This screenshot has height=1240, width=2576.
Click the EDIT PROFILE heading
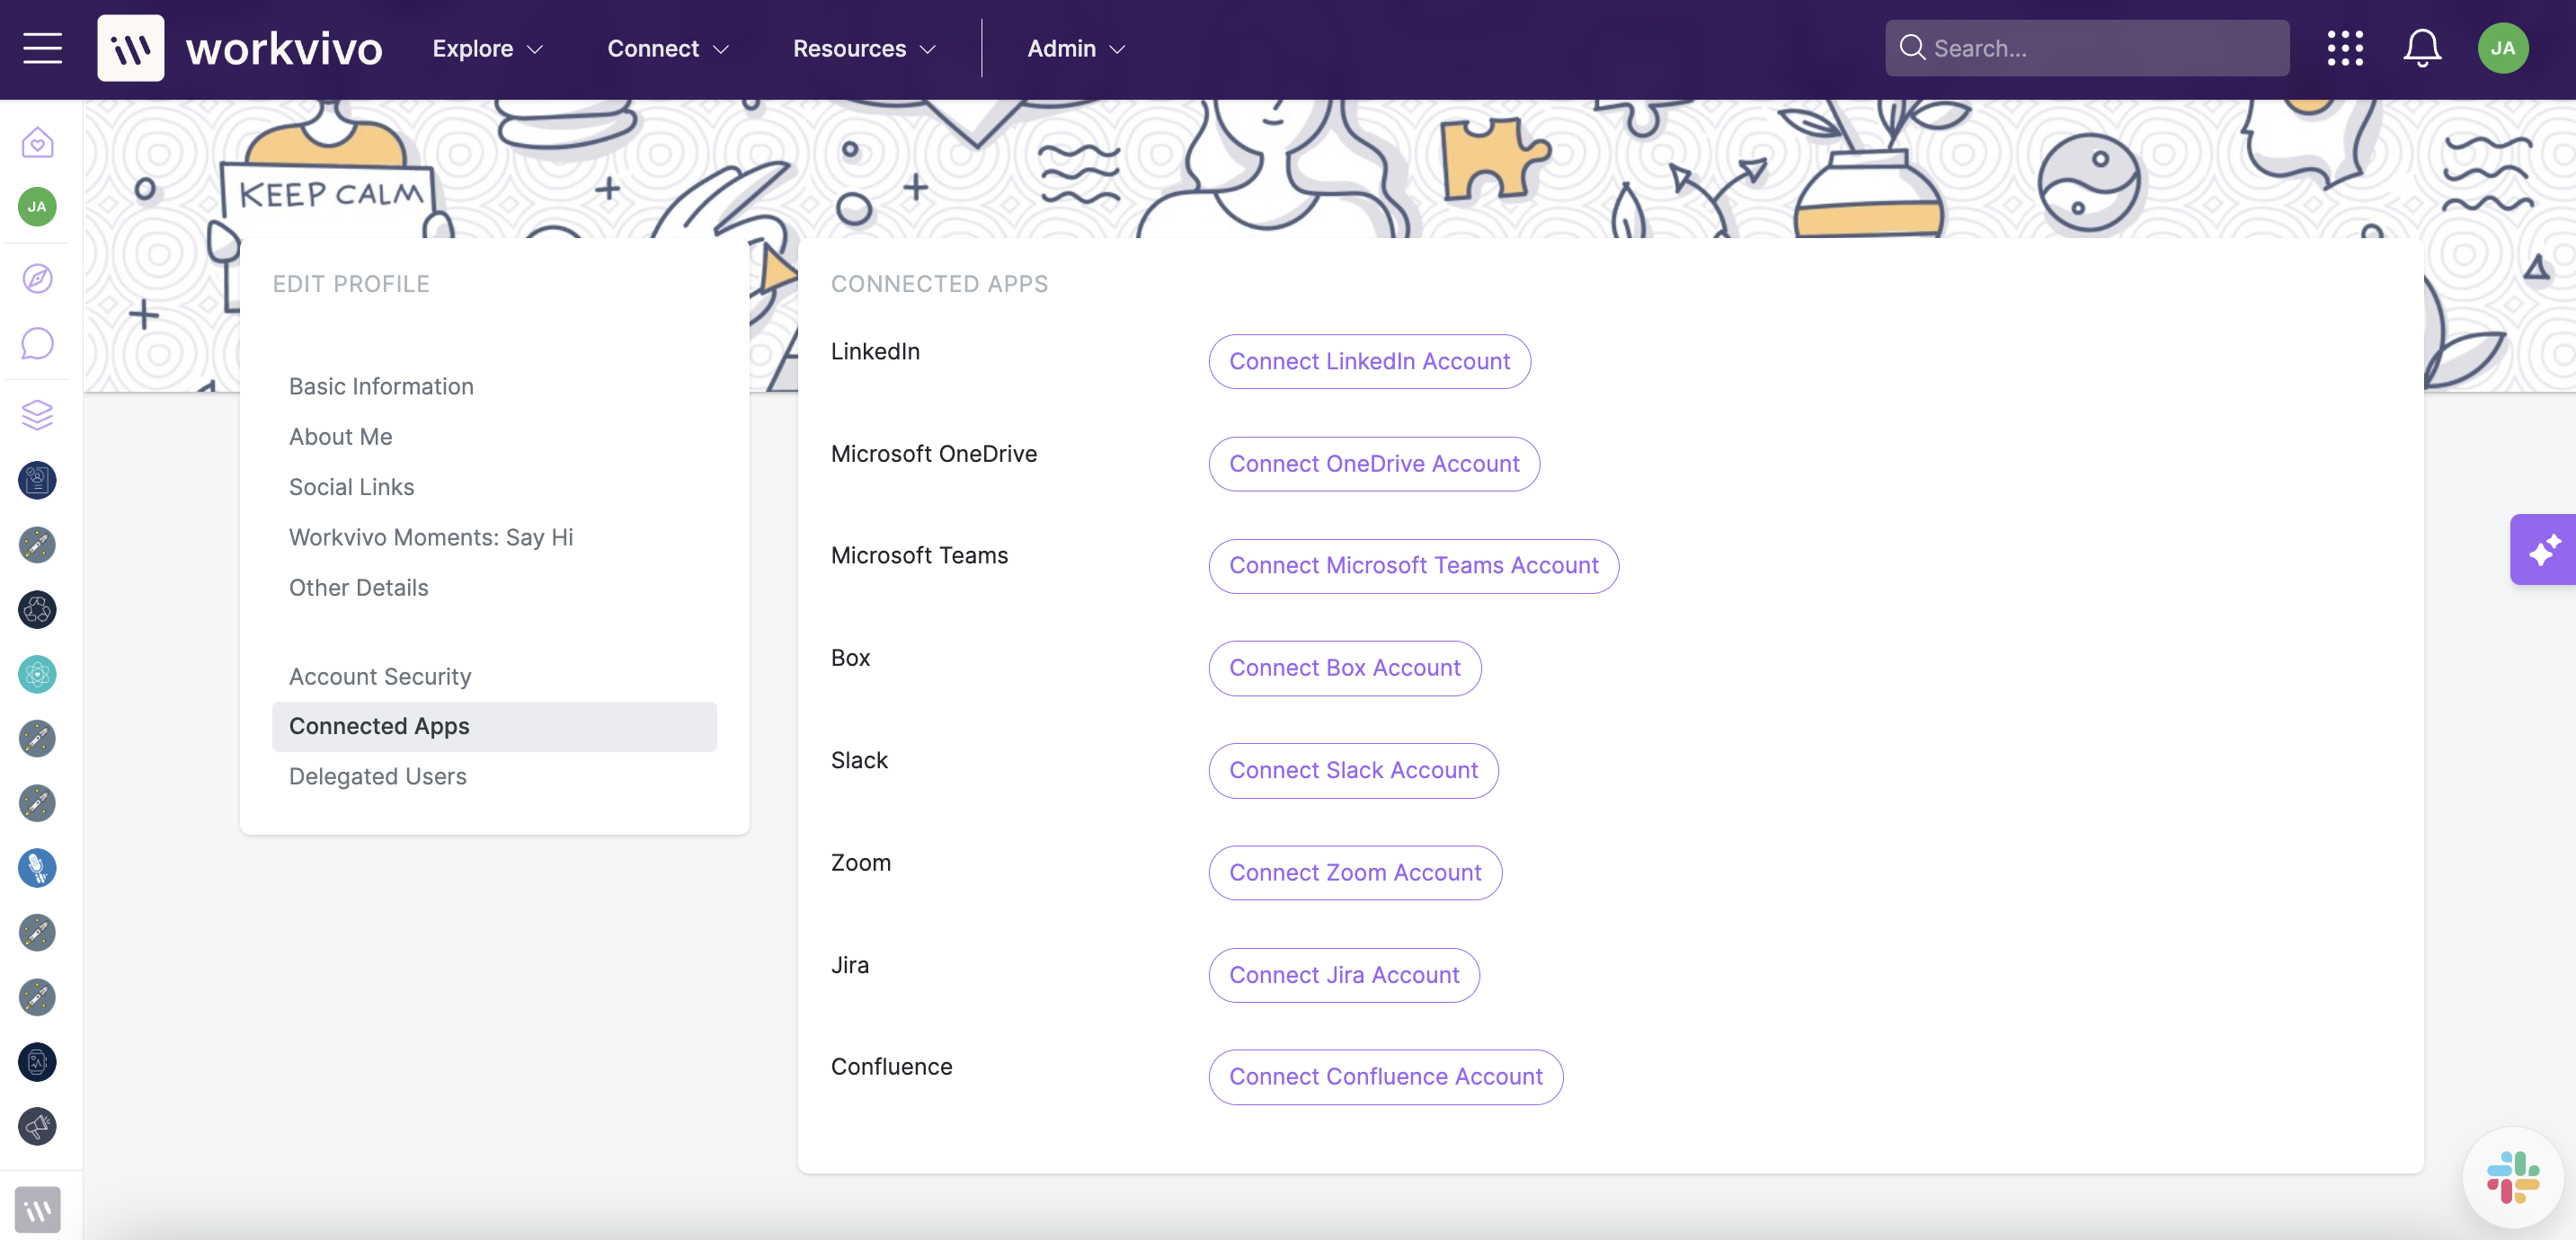pyautogui.click(x=351, y=283)
